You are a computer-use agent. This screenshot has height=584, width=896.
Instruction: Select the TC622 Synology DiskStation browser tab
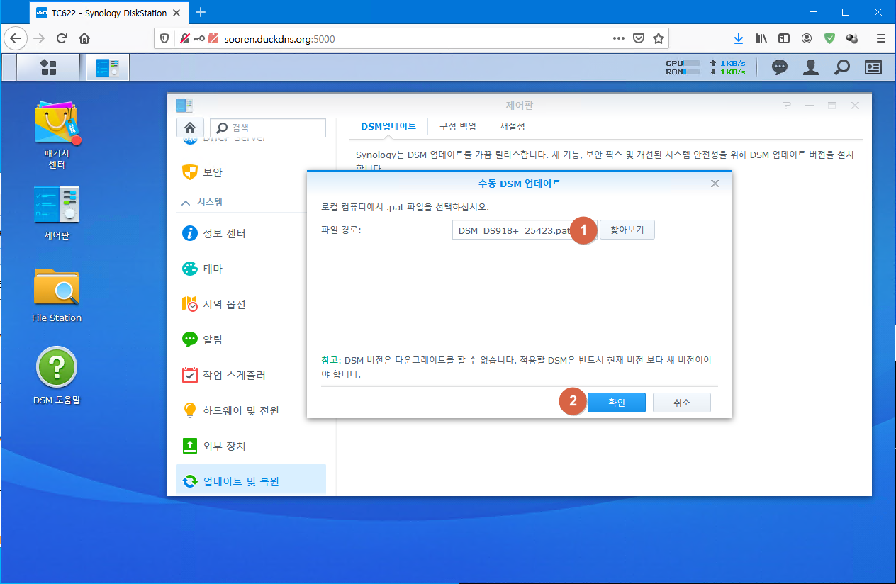point(109,12)
